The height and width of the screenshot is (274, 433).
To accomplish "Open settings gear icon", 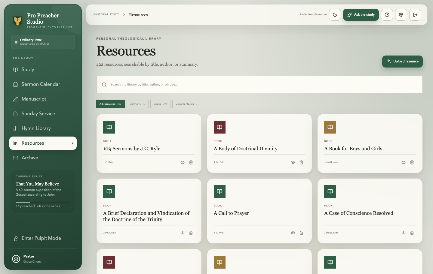I will point(401,15).
